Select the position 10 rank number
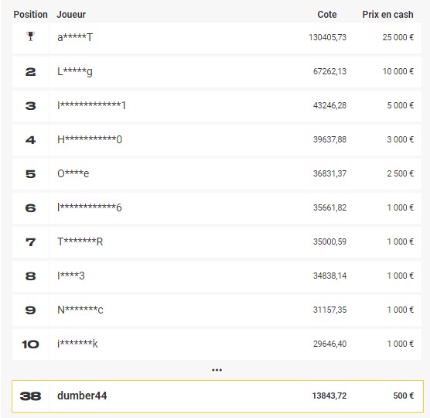The height and width of the screenshot is (418, 430). point(30,344)
